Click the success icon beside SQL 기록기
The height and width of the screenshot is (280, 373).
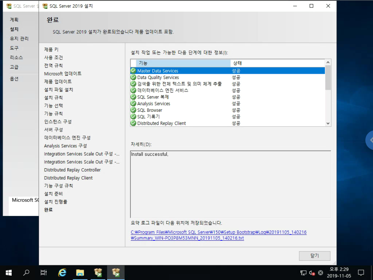[x=134, y=117]
